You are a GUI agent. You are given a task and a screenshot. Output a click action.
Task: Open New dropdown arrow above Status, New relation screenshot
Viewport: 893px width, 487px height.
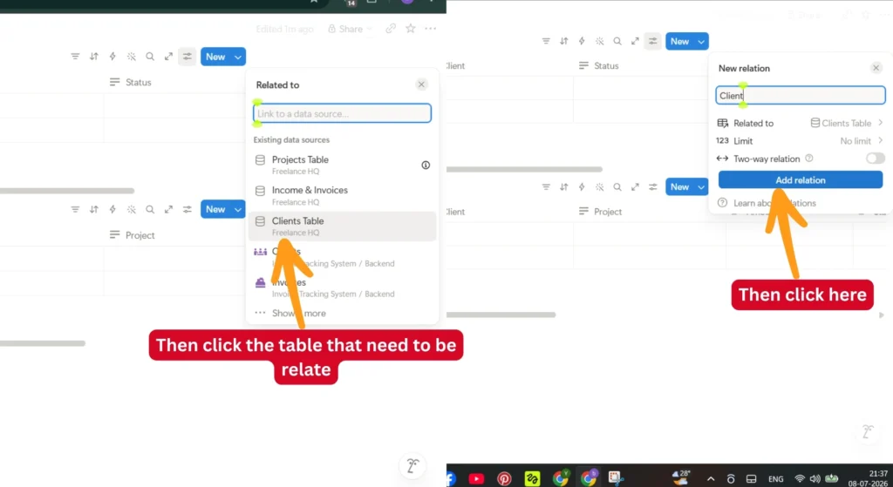pos(701,42)
